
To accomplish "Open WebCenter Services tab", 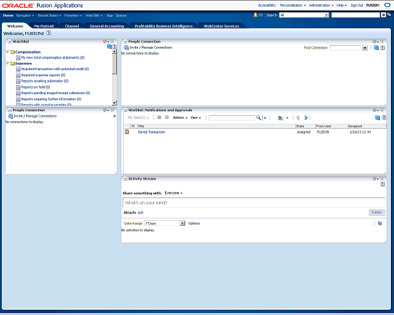I will click(x=221, y=26).
